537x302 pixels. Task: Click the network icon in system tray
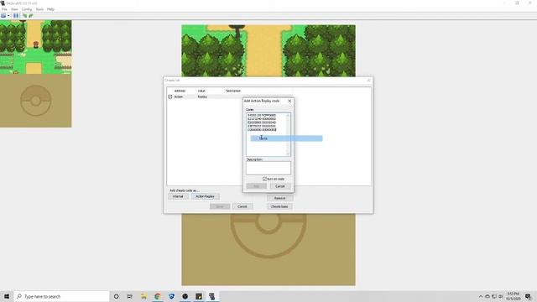[494, 296]
